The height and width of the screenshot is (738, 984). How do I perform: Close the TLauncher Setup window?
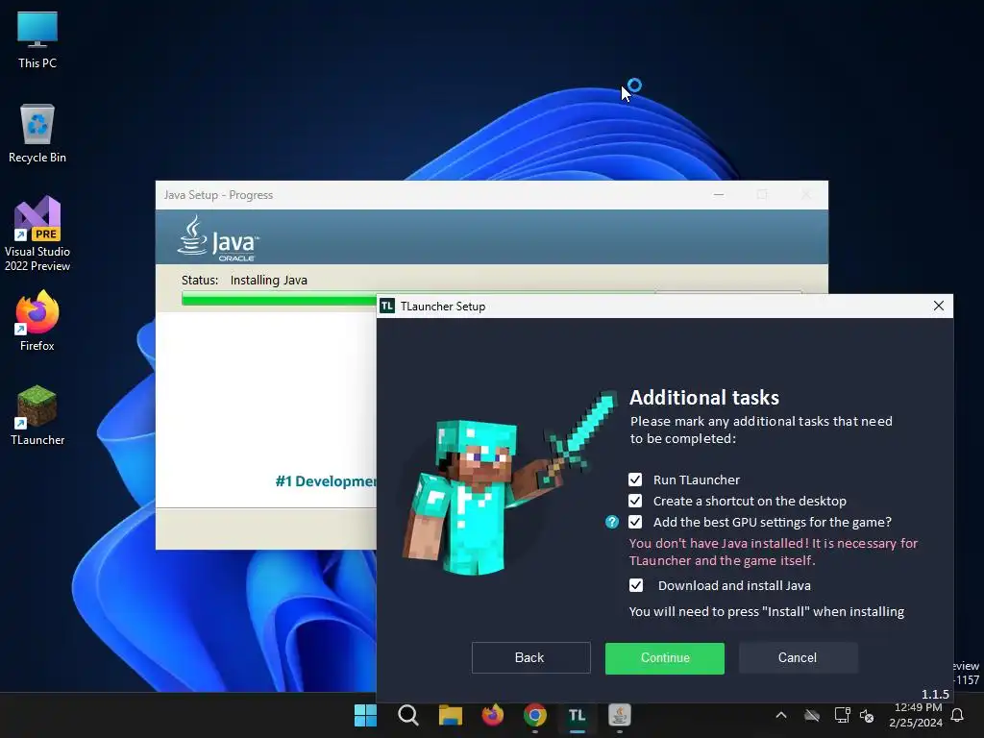939,306
